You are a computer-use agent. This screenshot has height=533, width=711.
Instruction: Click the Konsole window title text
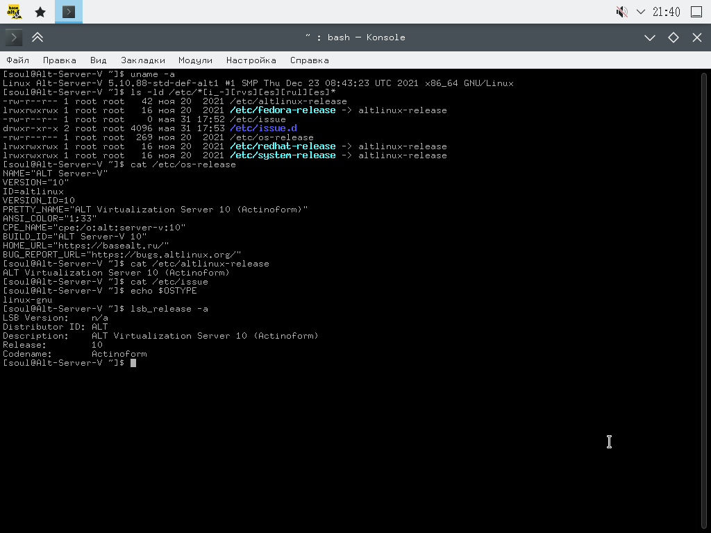pos(355,37)
